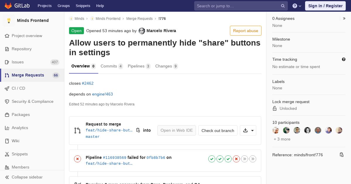The height and width of the screenshot is (184, 351).
Task: Click the master target branch link
Action: pyautogui.click(x=93, y=137)
